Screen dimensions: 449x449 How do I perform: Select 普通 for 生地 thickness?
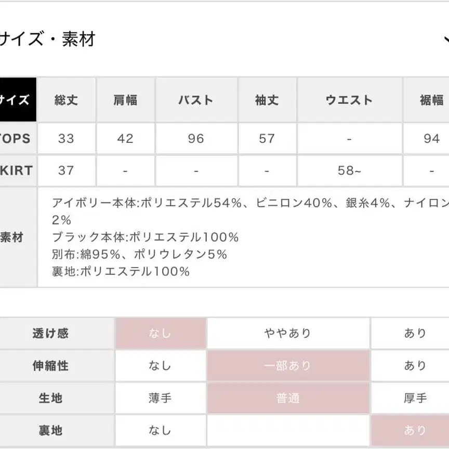click(288, 399)
